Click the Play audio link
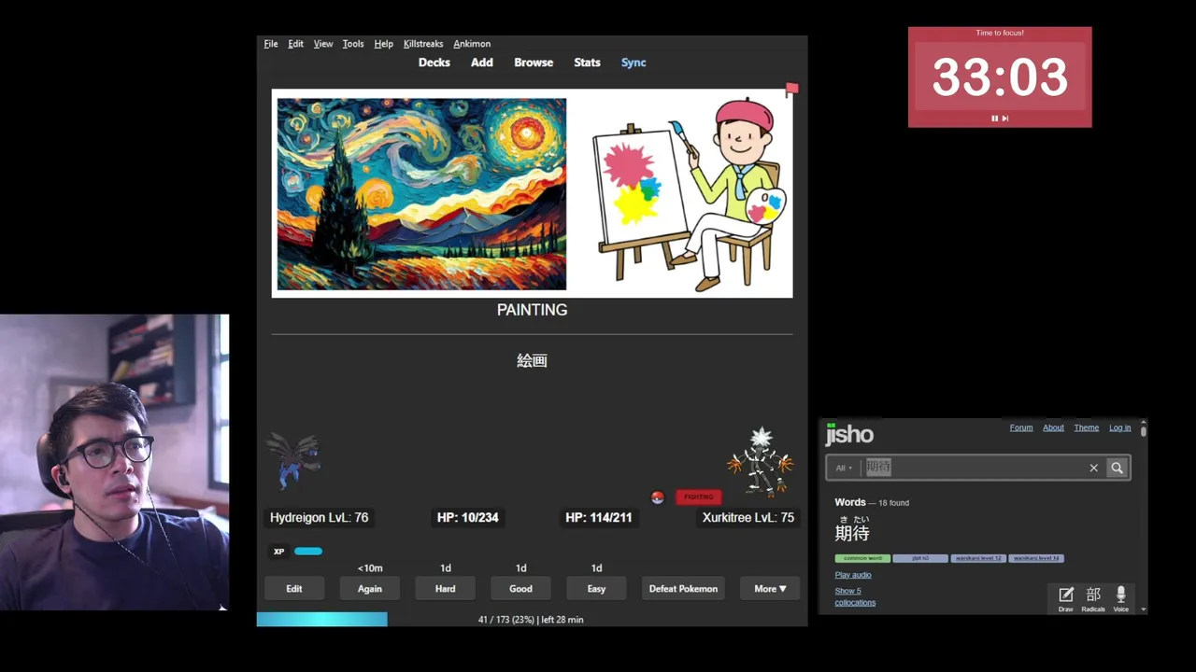 pyautogui.click(x=853, y=575)
